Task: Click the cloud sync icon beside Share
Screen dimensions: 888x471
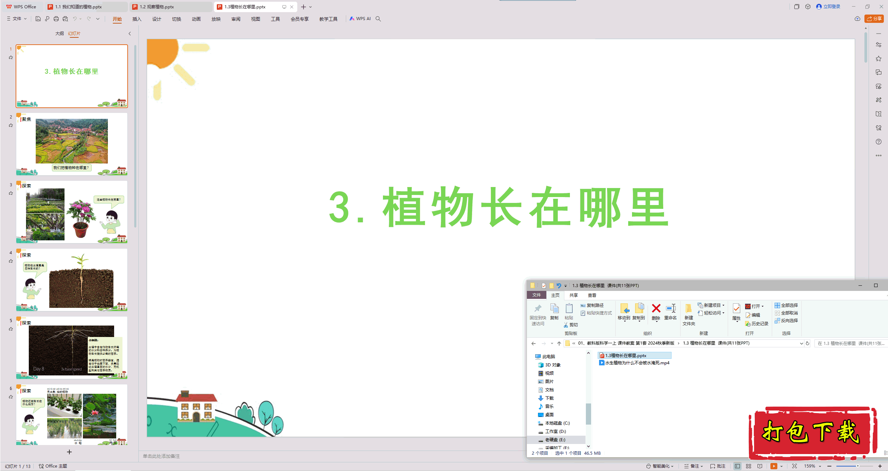Action: (857, 19)
